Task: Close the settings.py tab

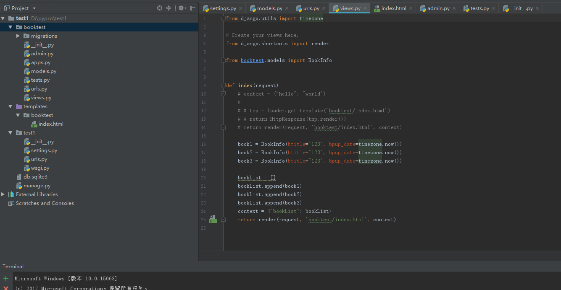Action: [240, 8]
